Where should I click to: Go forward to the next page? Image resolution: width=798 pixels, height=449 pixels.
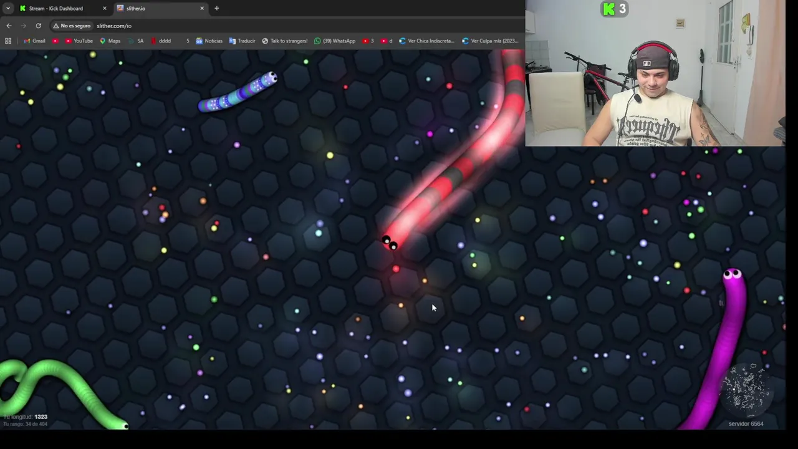pyautogui.click(x=24, y=26)
